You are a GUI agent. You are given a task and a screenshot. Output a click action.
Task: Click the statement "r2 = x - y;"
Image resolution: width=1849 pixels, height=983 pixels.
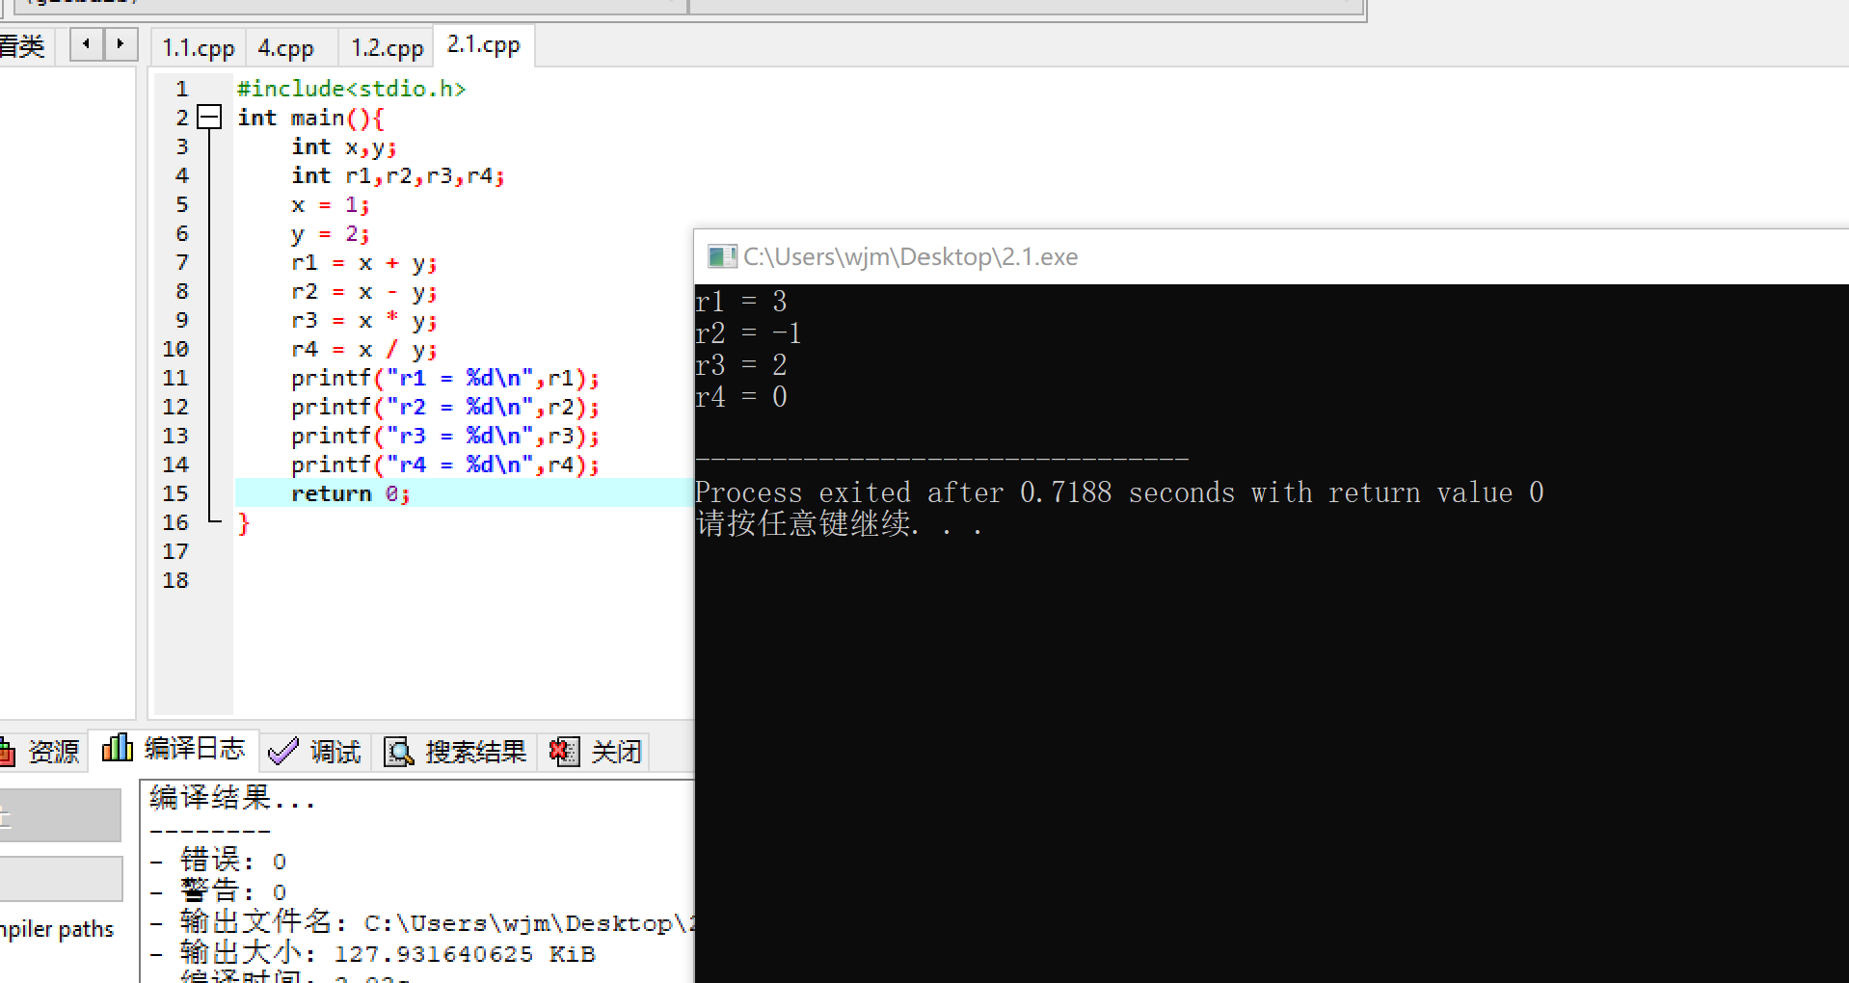[x=364, y=291]
